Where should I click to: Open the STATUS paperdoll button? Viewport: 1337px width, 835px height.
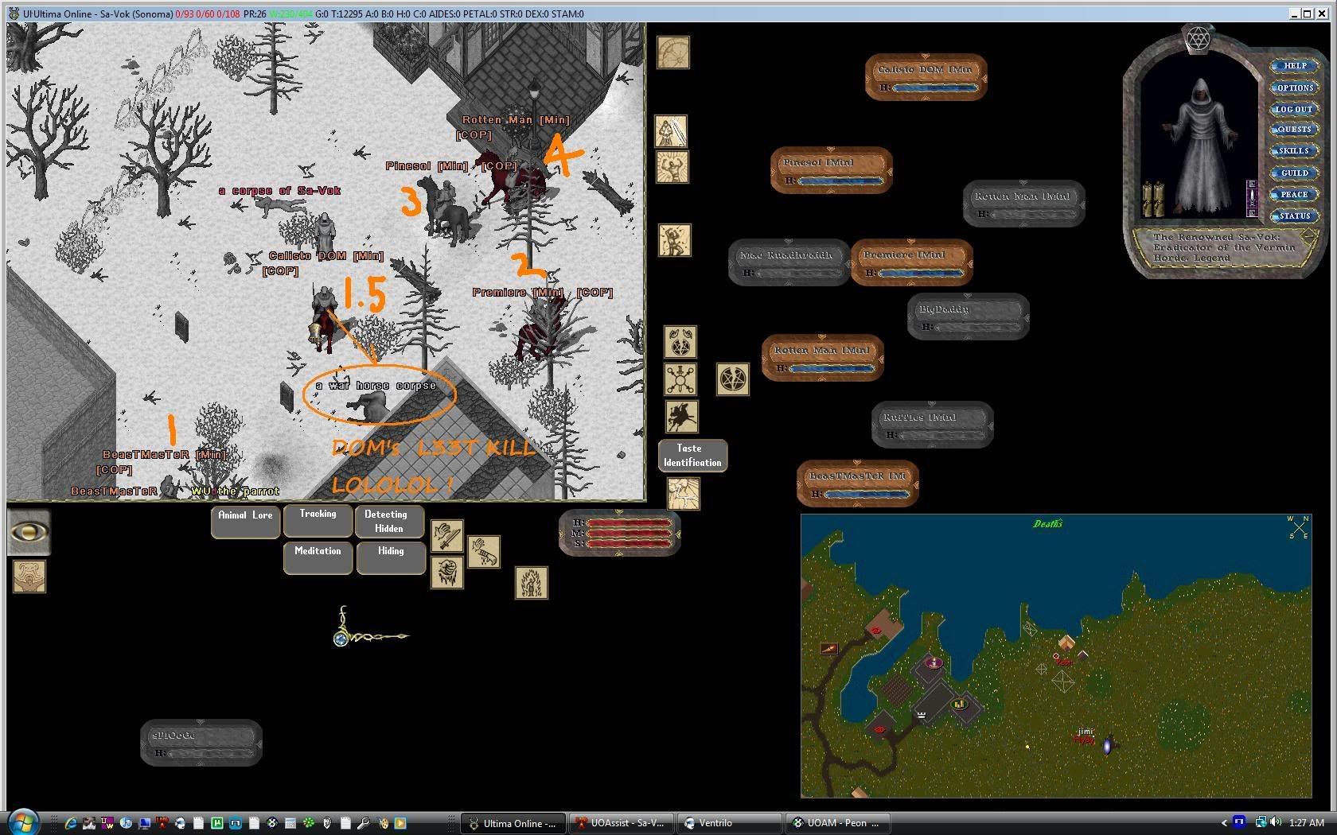tap(1294, 216)
